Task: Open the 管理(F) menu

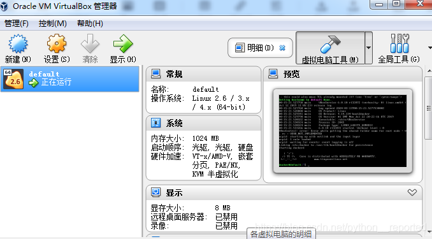Action: [x=17, y=24]
